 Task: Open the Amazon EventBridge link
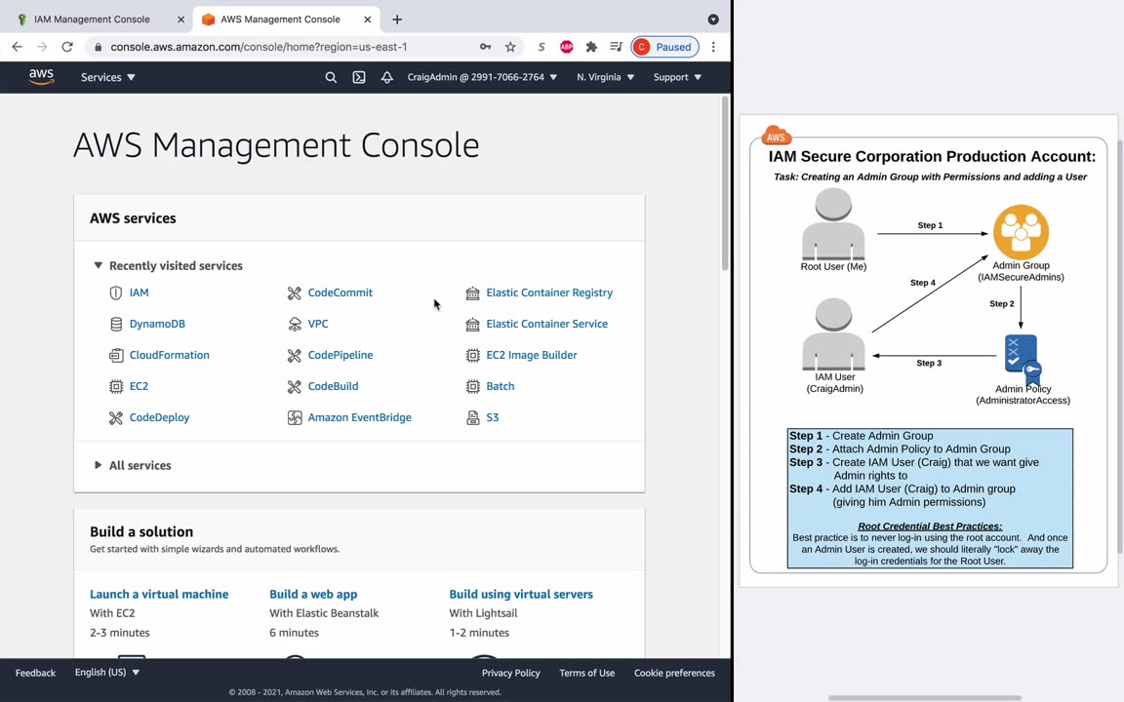tap(360, 417)
